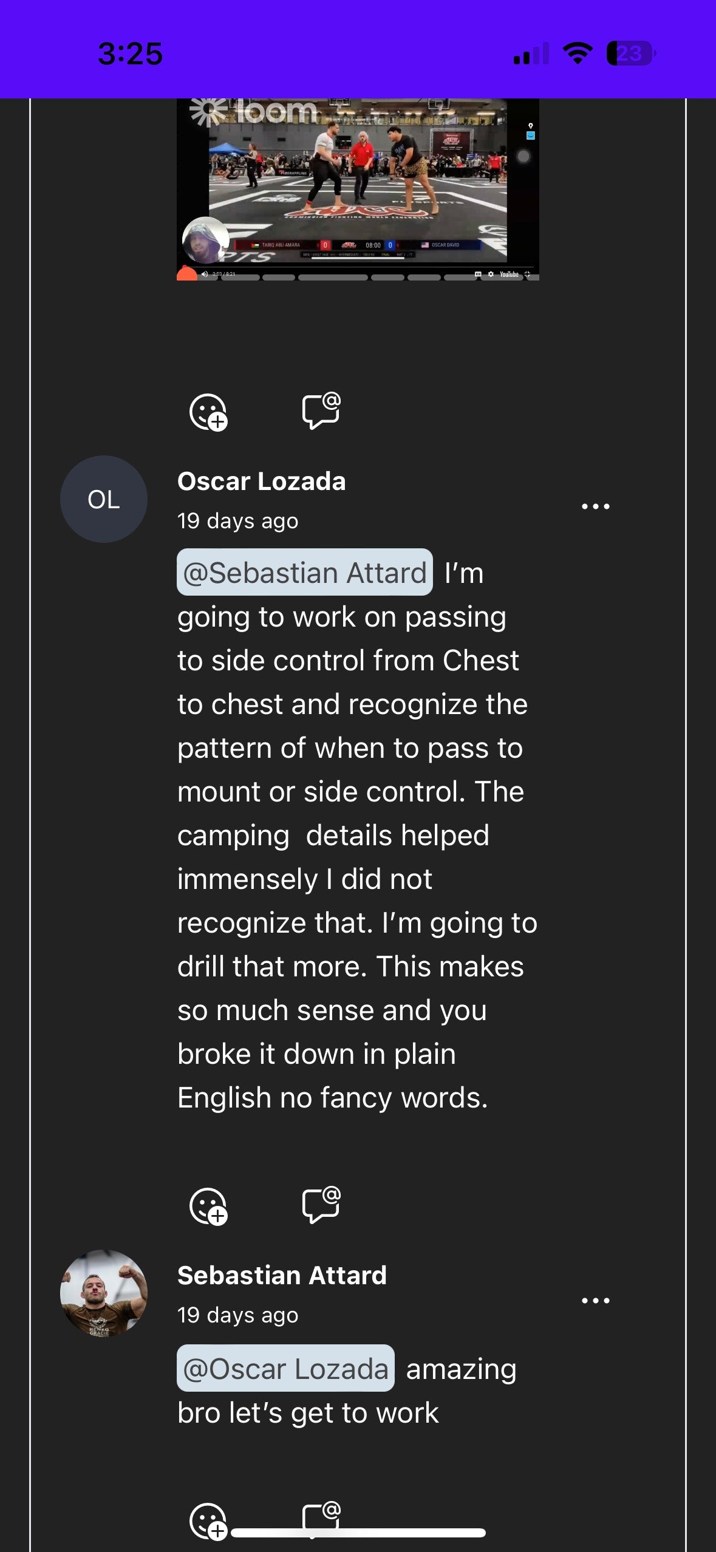Open more options for Sebastian Attard's comment
The image size is (716, 1552).
[x=595, y=1300]
